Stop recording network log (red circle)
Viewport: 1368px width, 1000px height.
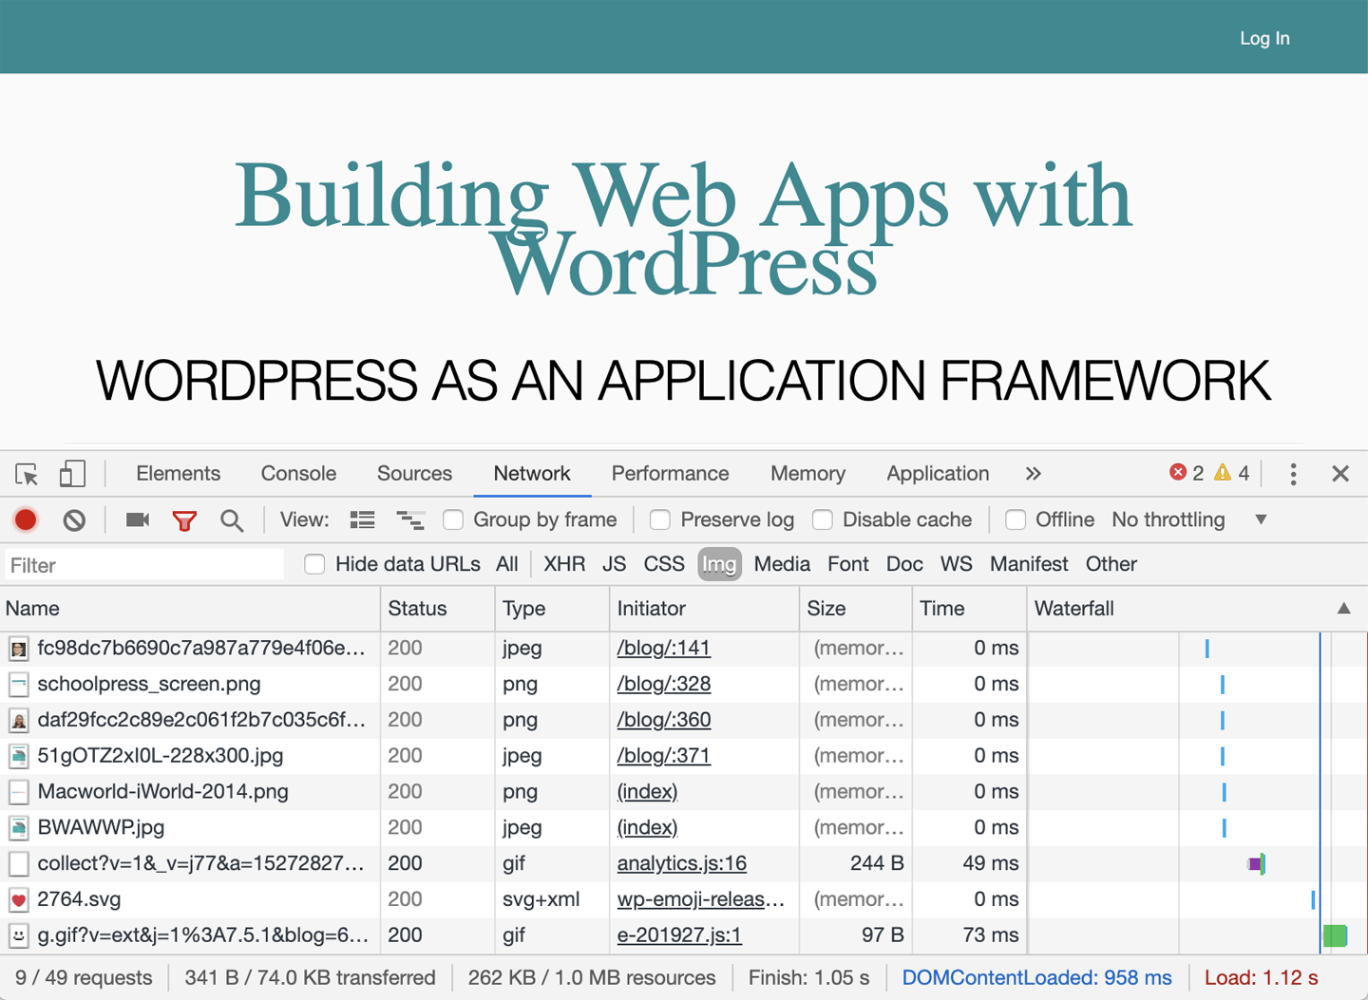tap(26, 519)
